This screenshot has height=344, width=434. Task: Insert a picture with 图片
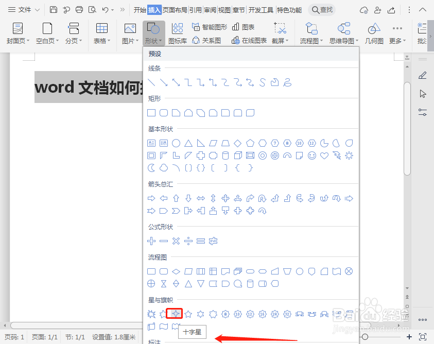[129, 32]
